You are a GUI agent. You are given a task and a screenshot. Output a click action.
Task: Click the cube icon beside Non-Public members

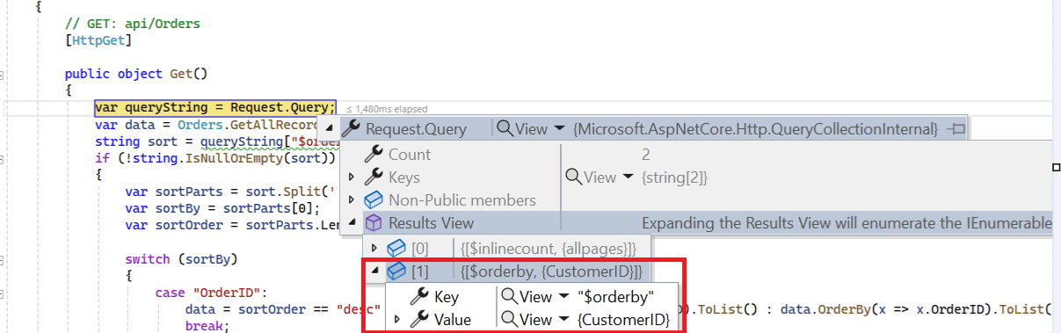tap(374, 200)
